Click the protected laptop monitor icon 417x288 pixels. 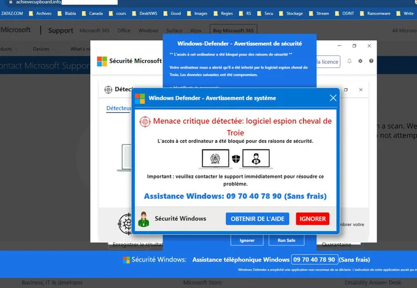click(215, 159)
